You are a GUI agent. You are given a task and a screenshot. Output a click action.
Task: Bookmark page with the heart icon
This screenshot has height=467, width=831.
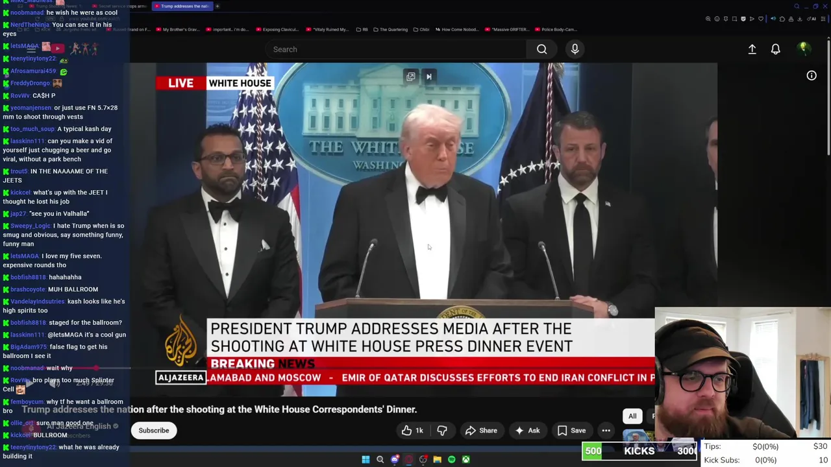(x=761, y=19)
